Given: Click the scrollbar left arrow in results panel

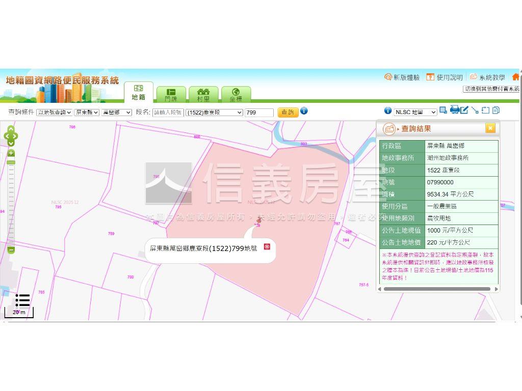Looking at the screenshot, I should [379, 289].
